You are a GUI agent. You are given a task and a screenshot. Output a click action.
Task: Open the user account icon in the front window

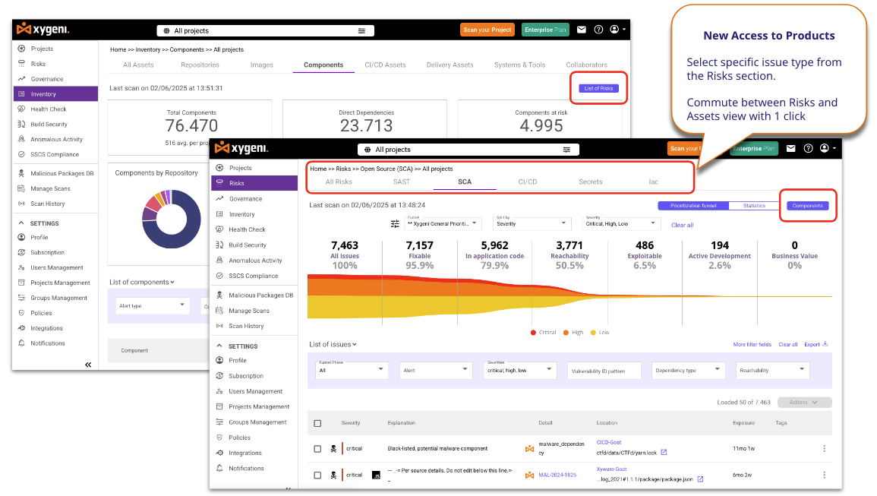coord(825,149)
